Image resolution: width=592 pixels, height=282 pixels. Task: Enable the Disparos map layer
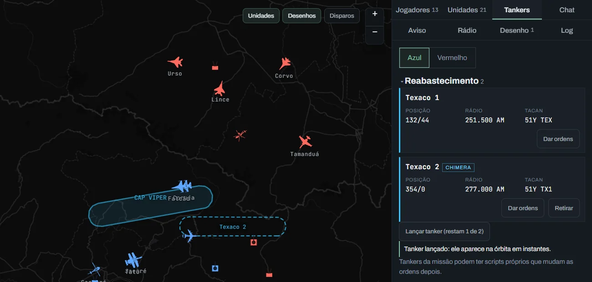(x=342, y=15)
